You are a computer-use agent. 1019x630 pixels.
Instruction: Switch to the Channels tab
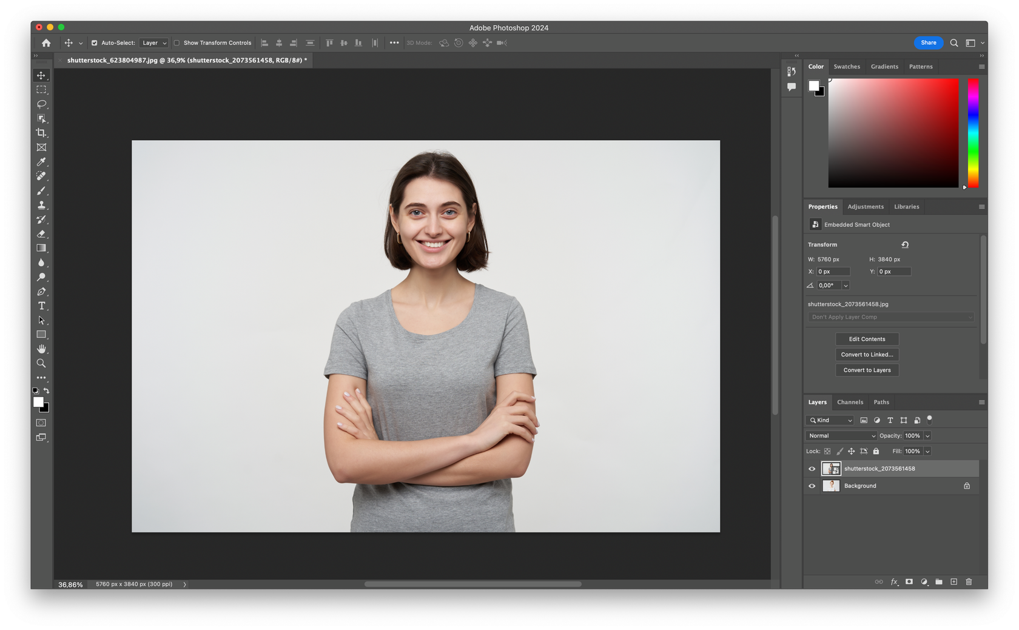pyautogui.click(x=850, y=402)
